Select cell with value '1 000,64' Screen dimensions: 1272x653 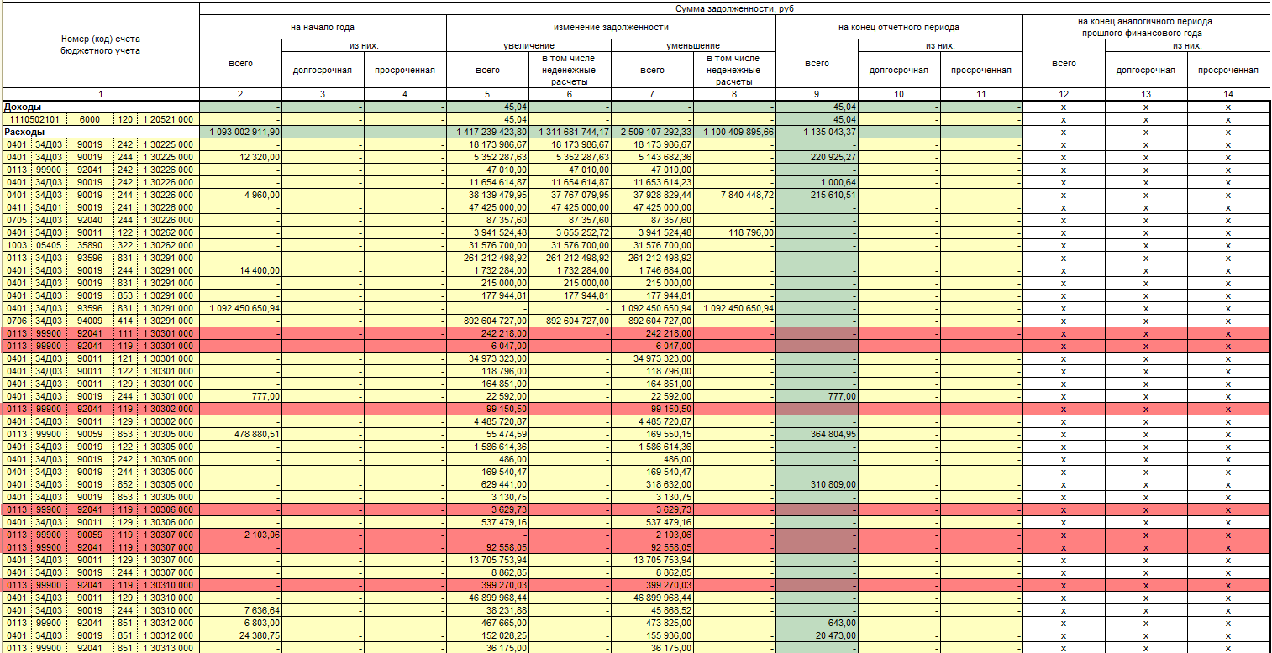[817, 182]
